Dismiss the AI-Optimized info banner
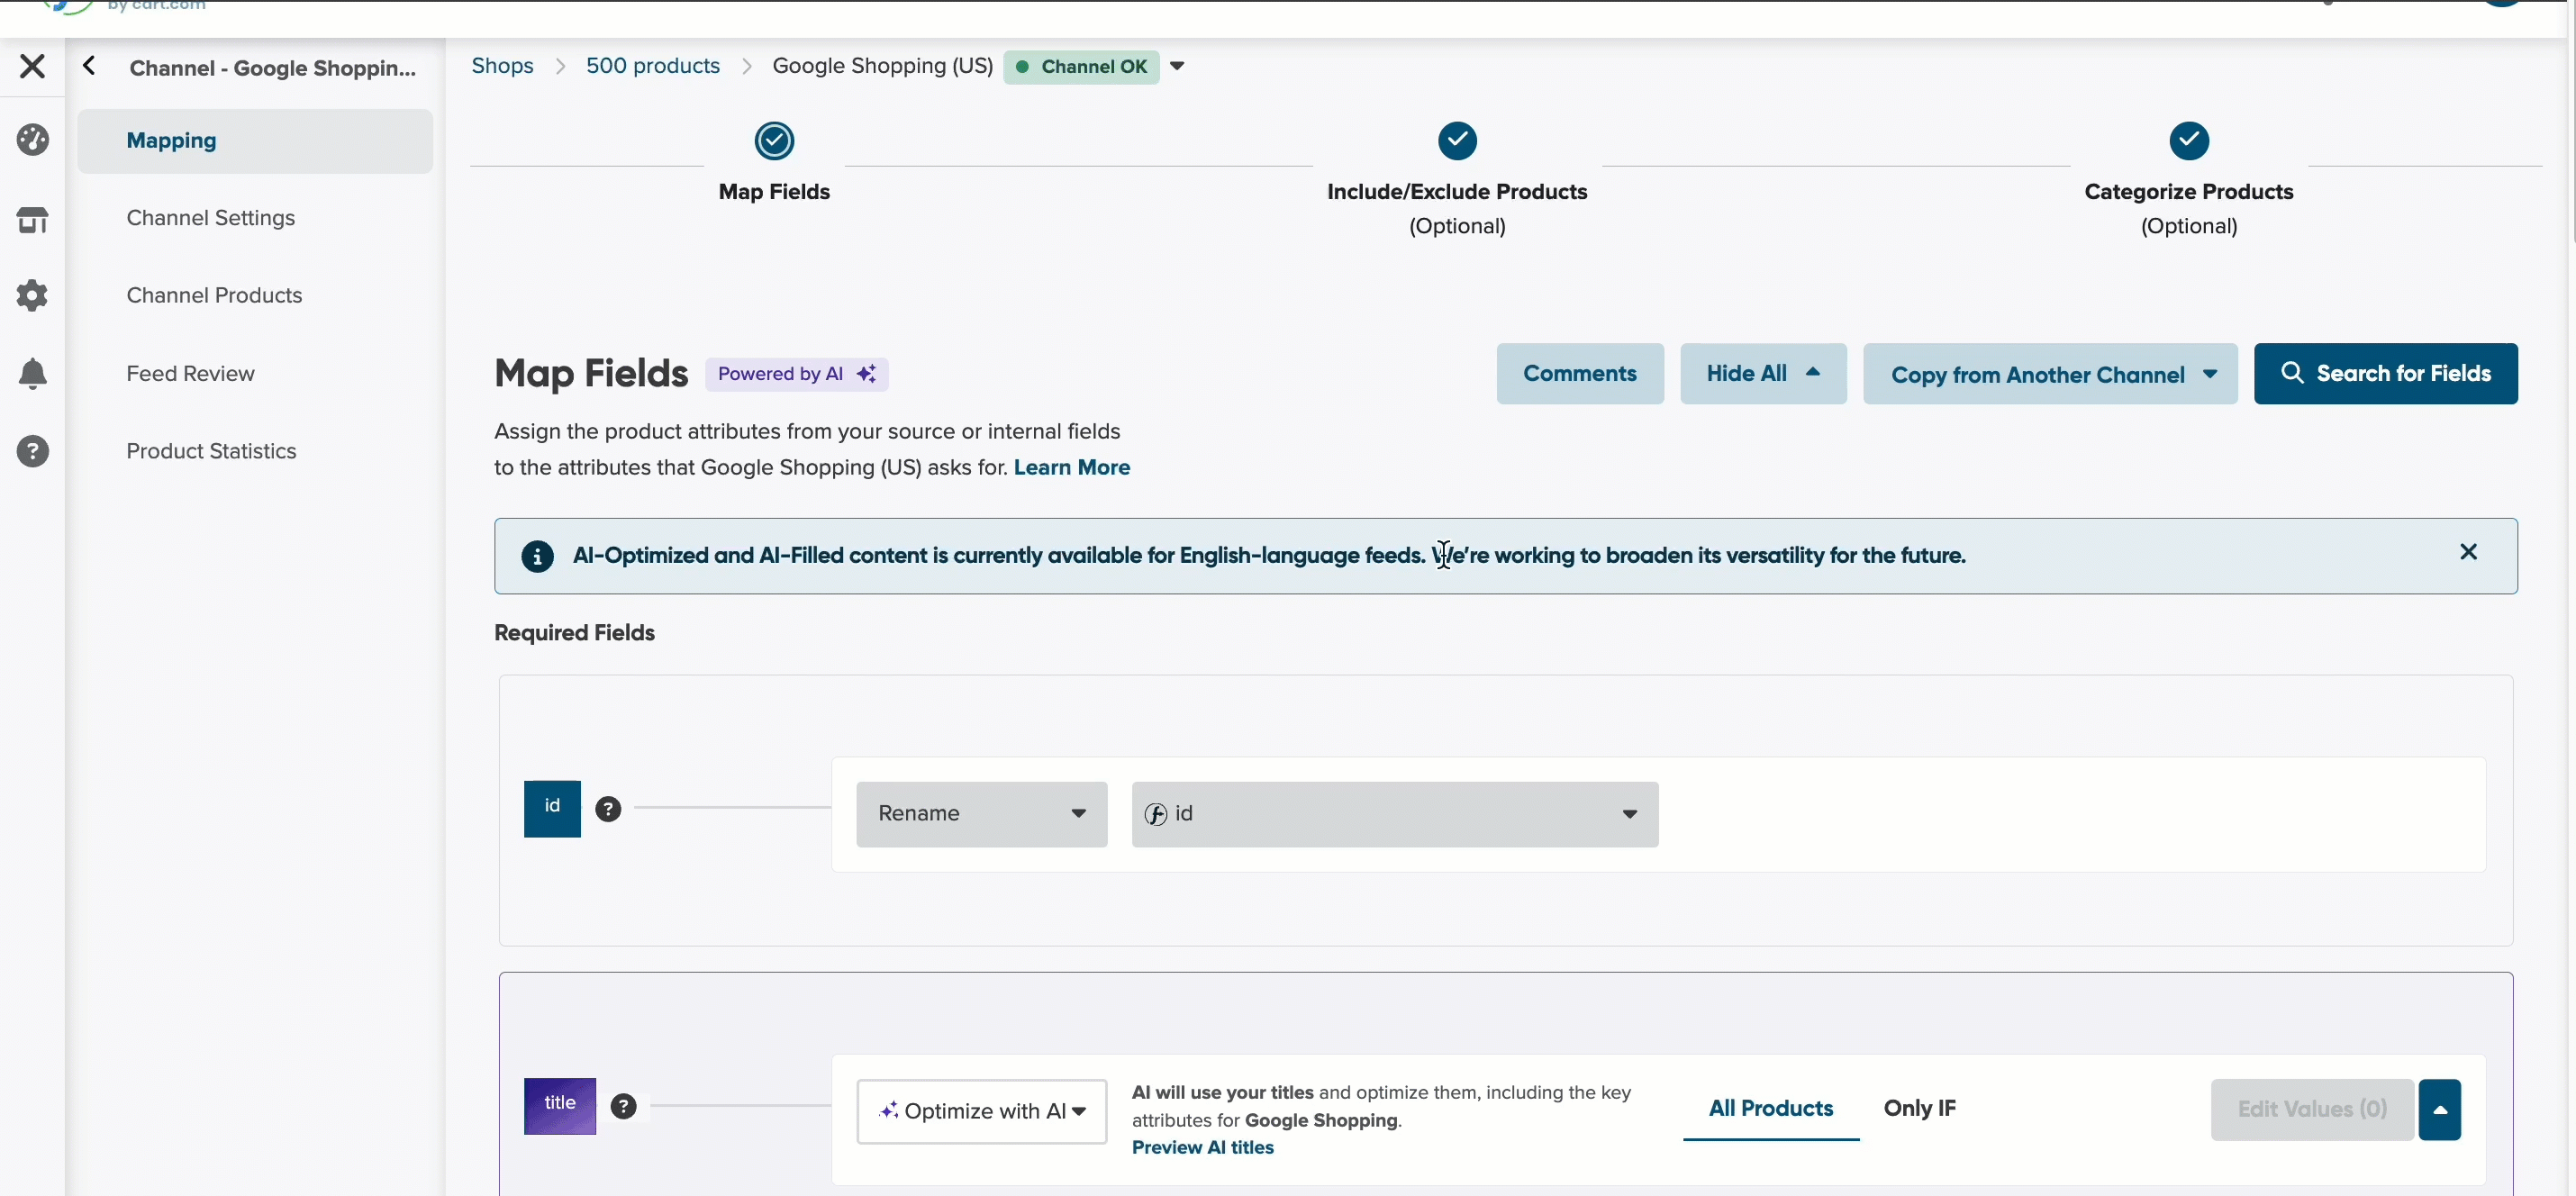 pyautogui.click(x=2468, y=552)
